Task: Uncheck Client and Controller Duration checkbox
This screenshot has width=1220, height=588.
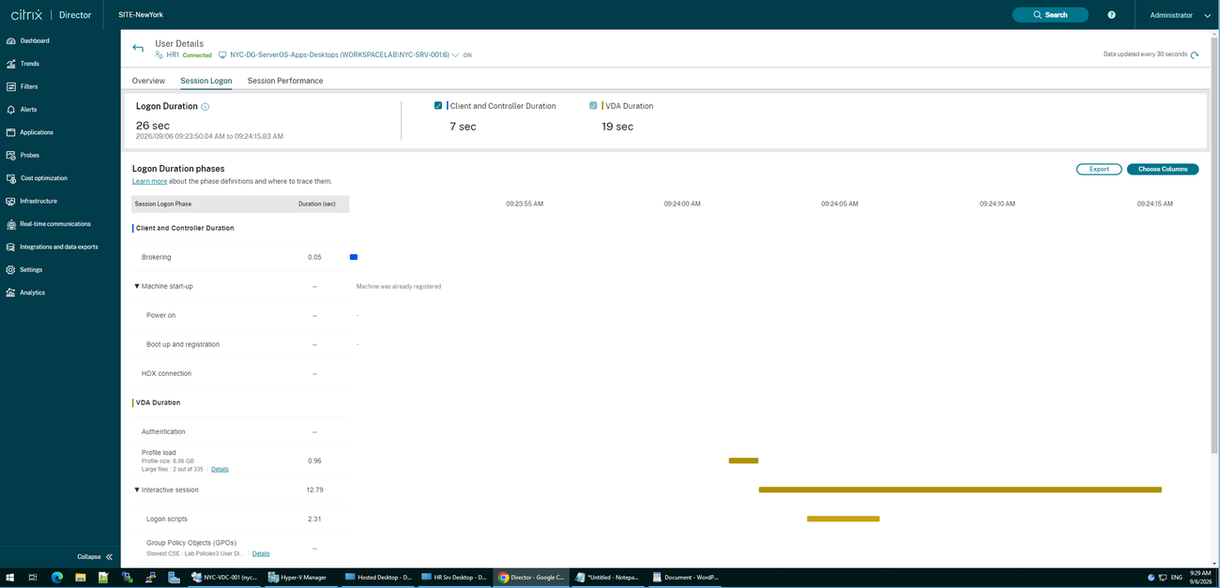Action: [438, 106]
